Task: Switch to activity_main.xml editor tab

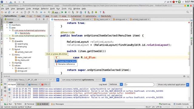Action: tap(139, 19)
